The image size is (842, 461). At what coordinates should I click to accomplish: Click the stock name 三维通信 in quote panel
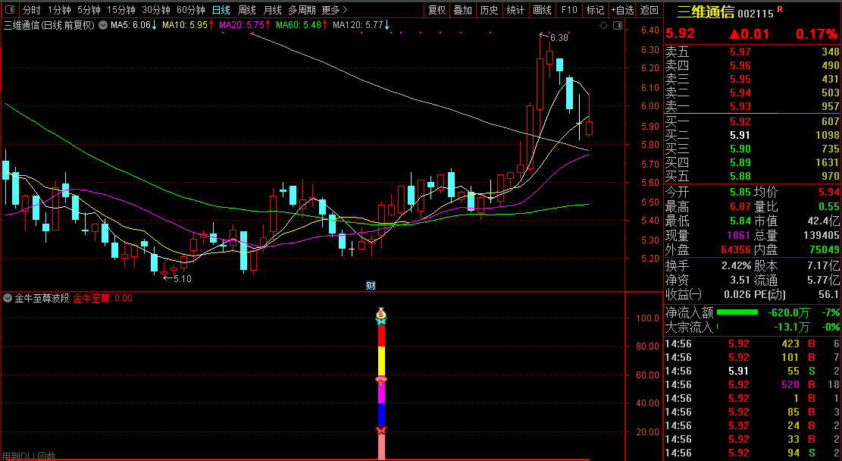[x=706, y=12]
